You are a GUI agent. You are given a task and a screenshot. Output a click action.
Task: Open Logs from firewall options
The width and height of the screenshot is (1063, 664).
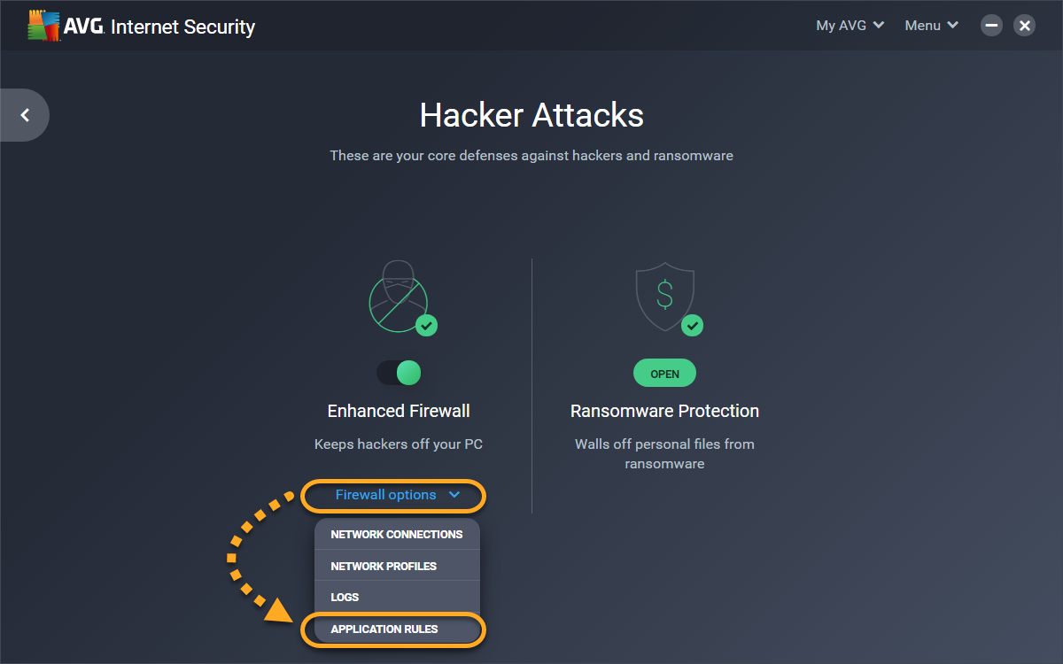click(345, 598)
